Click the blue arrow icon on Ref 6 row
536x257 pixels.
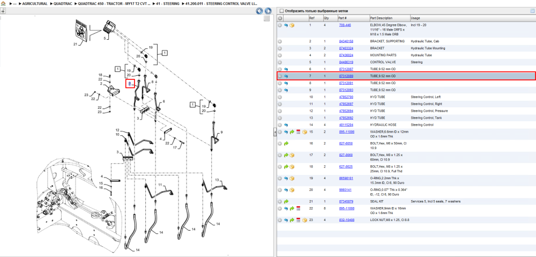pos(286,69)
